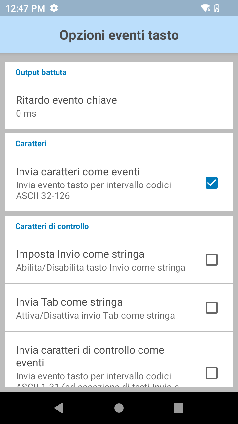
Task: Tap the Android back navigation button
Action: pos(59,408)
